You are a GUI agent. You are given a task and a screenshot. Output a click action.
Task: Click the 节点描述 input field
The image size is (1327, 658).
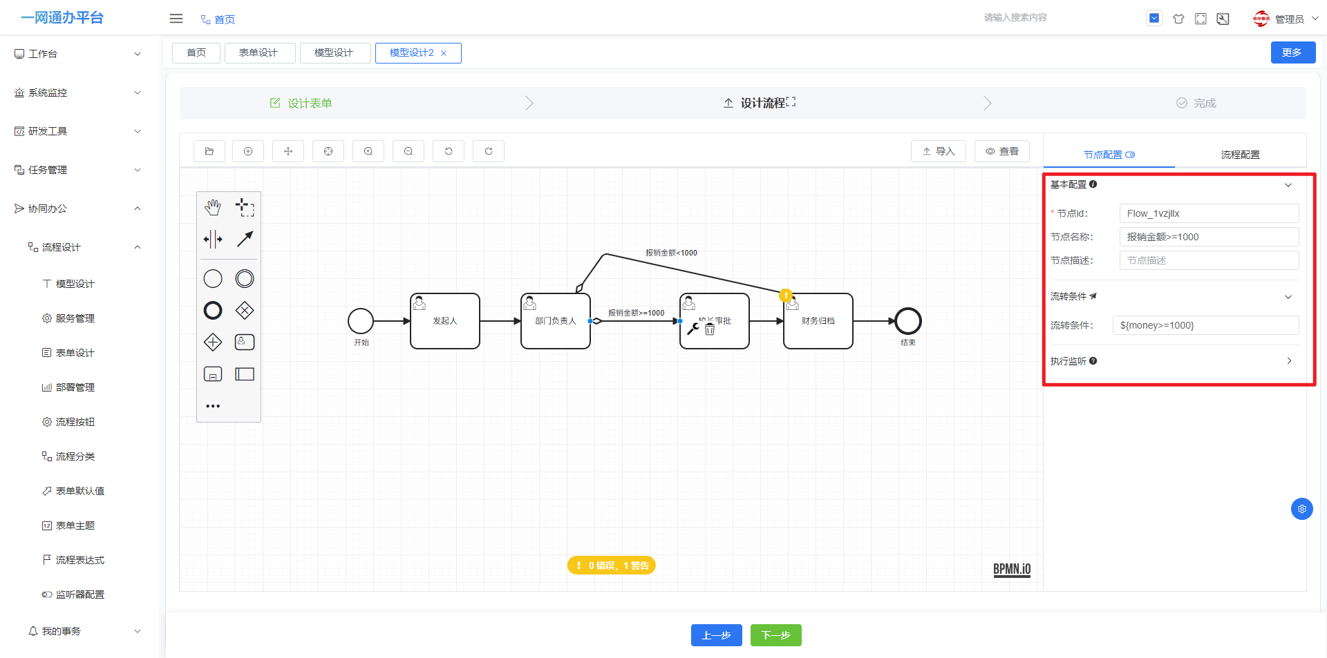(x=1209, y=260)
